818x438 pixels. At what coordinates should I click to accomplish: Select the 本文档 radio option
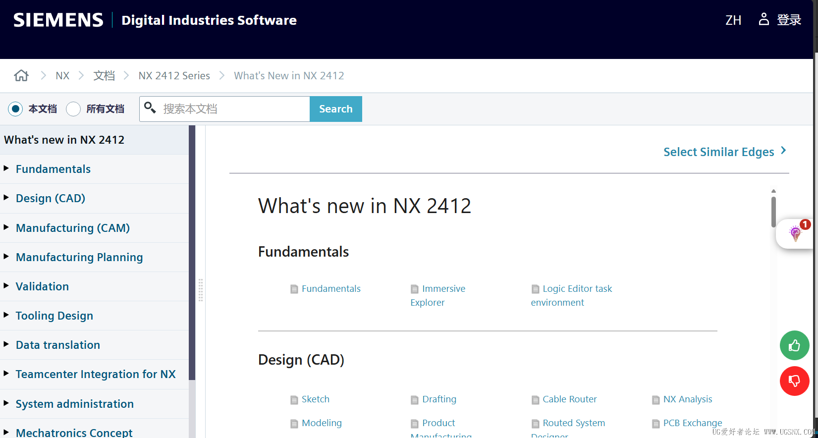[15, 109]
